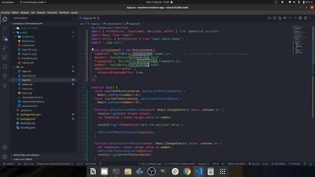Open OBS Studio from the dock
The width and height of the screenshot is (315, 177).
152,172
